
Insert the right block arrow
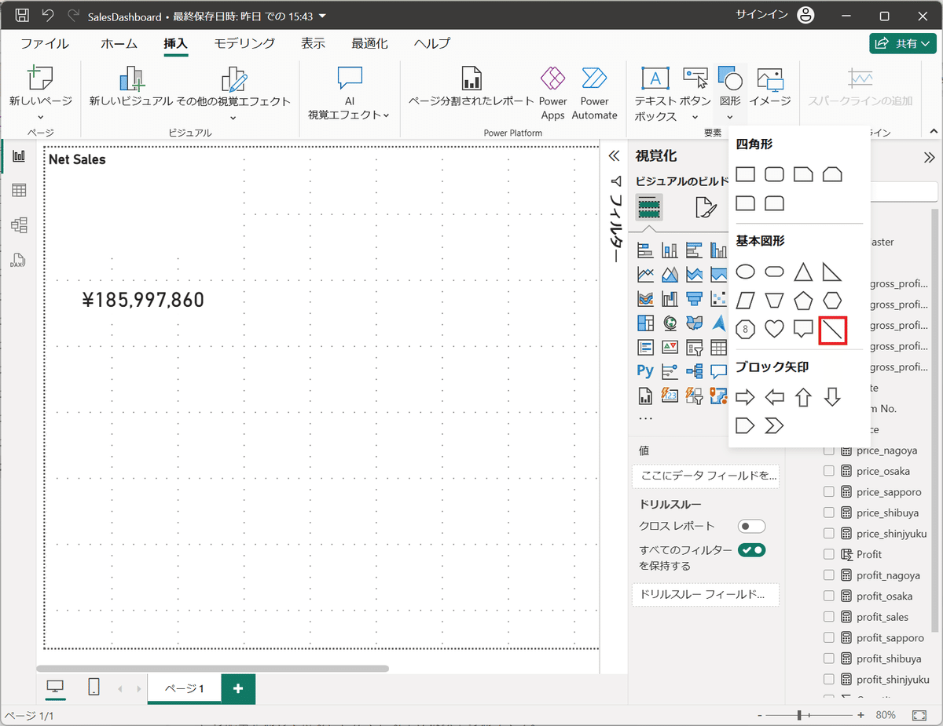tap(745, 397)
